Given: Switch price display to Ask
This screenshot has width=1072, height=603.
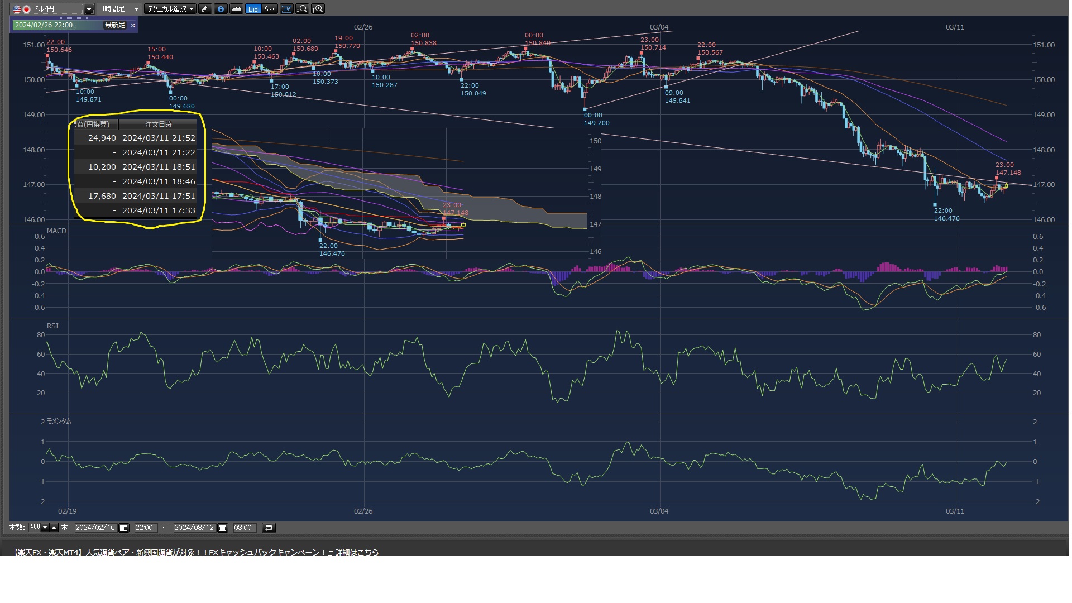Looking at the screenshot, I should pos(269,9).
